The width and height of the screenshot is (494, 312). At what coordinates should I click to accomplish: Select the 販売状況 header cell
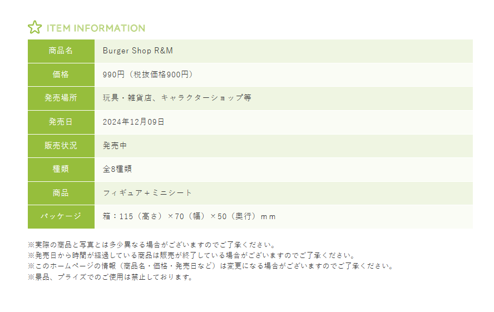(x=61, y=146)
